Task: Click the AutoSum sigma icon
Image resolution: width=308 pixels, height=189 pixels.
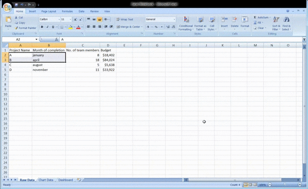Action: click(255, 17)
